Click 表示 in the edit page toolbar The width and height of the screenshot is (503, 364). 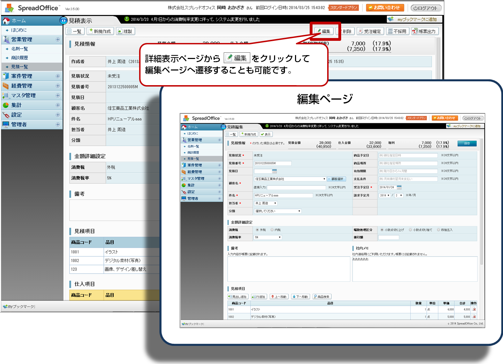point(266,134)
